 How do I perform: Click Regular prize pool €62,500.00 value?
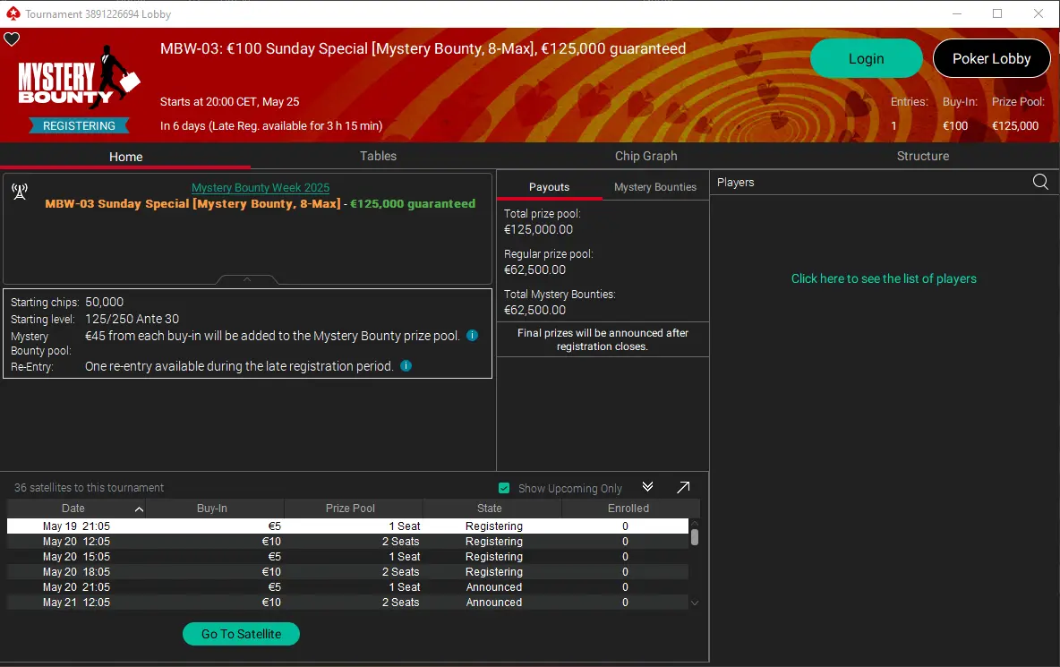pyautogui.click(x=534, y=269)
